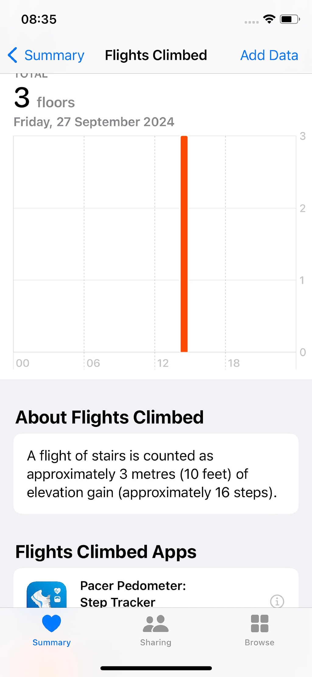Open info for Pacer Pedometer
Image resolution: width=312 pixels, height=677 pixels.
click(x=277, y=601)
